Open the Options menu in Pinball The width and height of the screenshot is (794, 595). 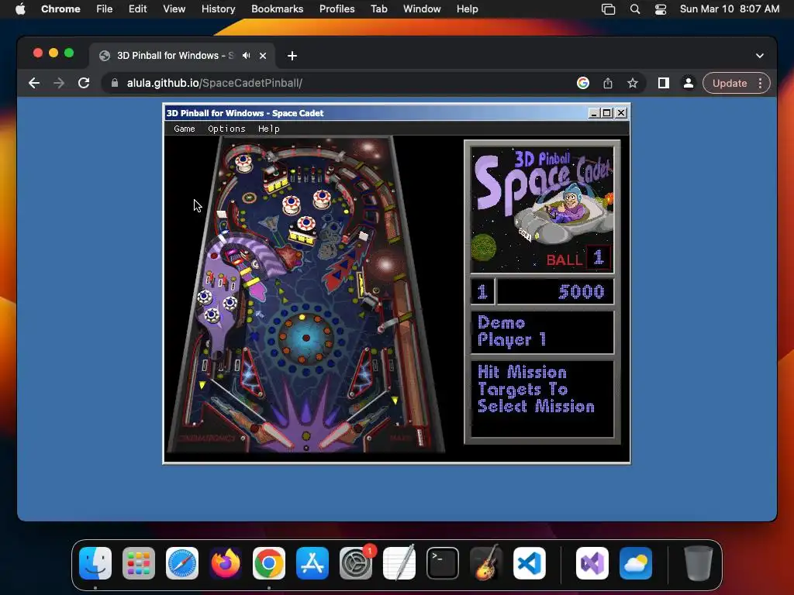pos(226,129)
